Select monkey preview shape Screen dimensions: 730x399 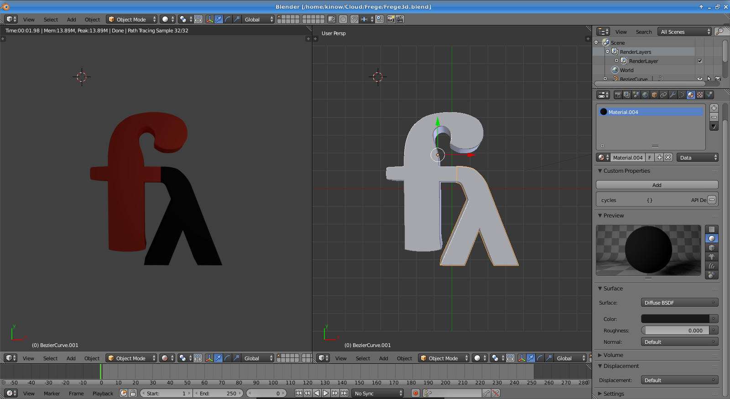712,257
